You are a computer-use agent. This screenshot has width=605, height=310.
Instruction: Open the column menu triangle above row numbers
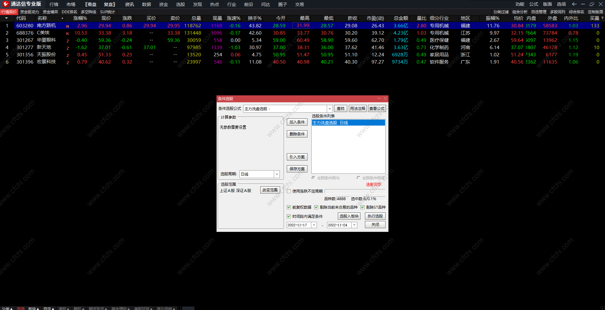(6, 18)
